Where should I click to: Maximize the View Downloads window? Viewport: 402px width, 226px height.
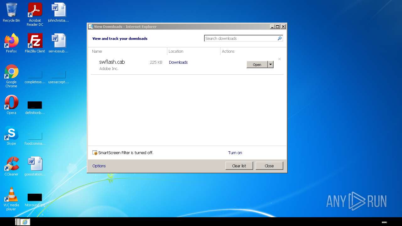point(278,27)
